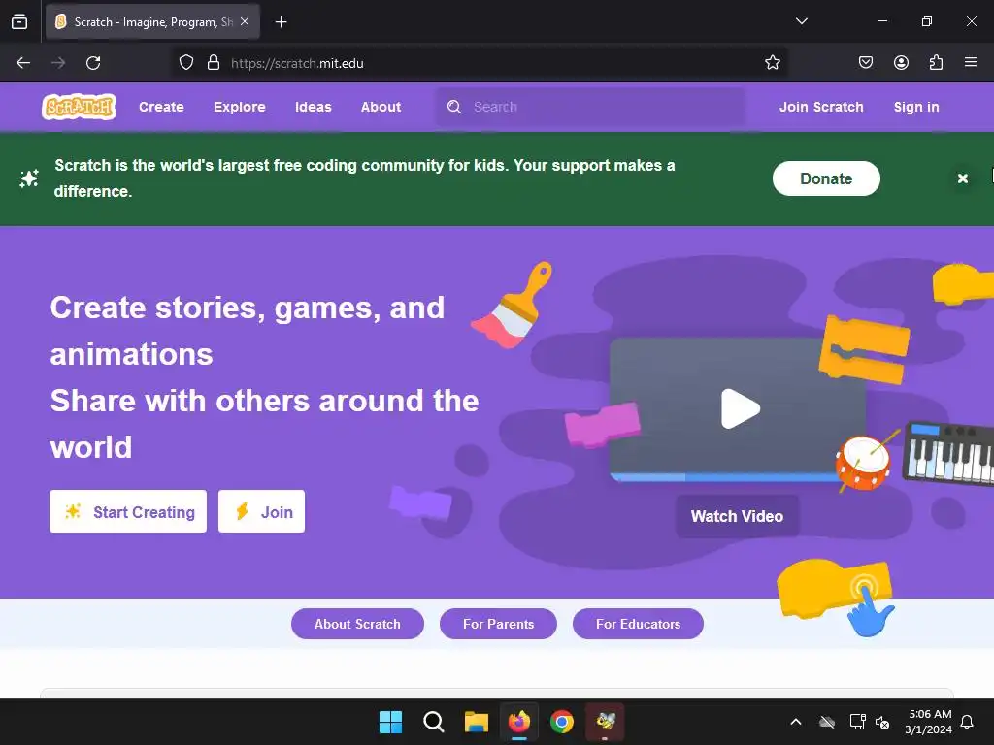Open the Save to Pocket icon
This screenshot has height=745, width=994.
(865, 63)
